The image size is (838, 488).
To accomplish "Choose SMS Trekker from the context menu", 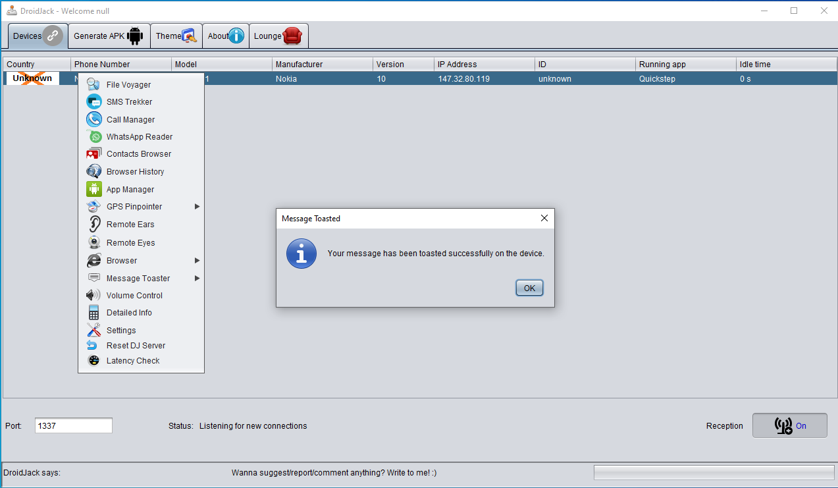I will click(x=141, y=101).
